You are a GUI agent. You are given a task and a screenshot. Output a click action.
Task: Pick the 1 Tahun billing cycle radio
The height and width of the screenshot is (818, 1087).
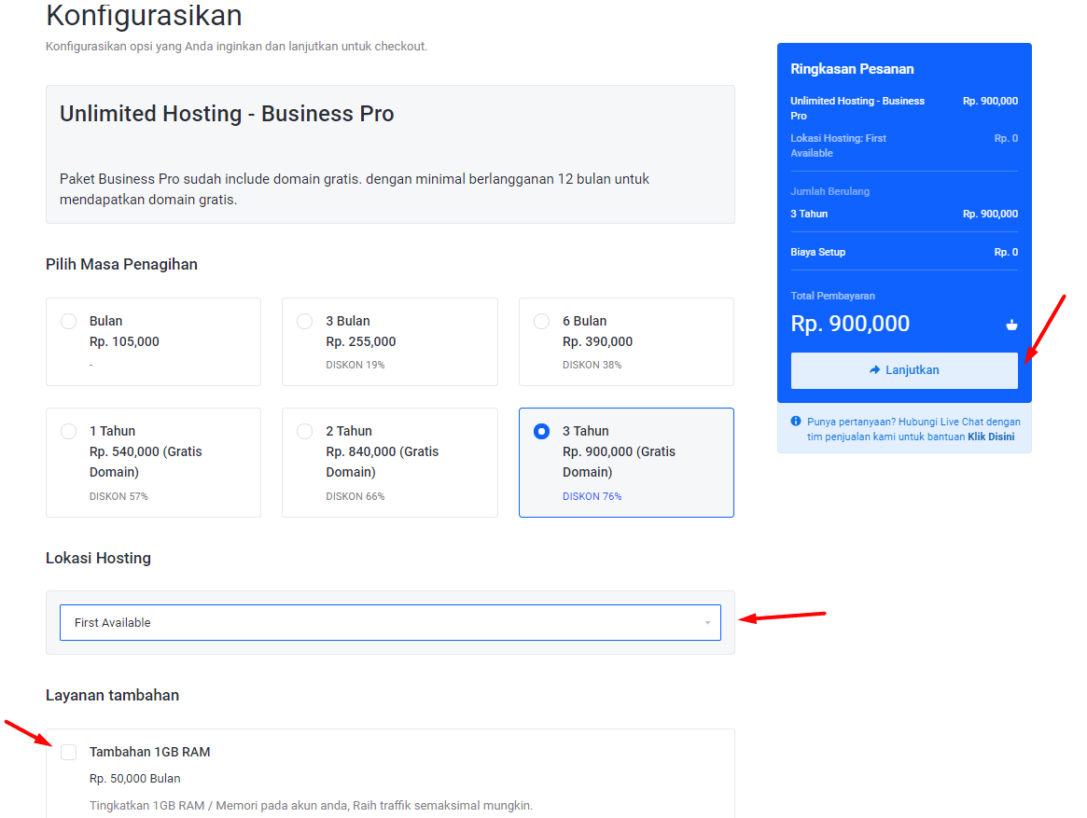pos(69,432)
